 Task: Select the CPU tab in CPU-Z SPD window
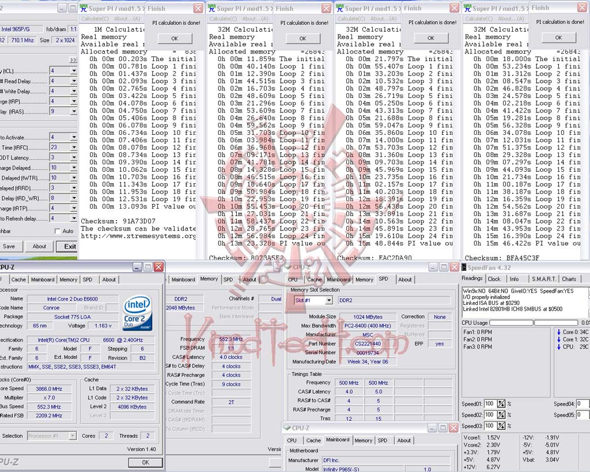[292, 280]
